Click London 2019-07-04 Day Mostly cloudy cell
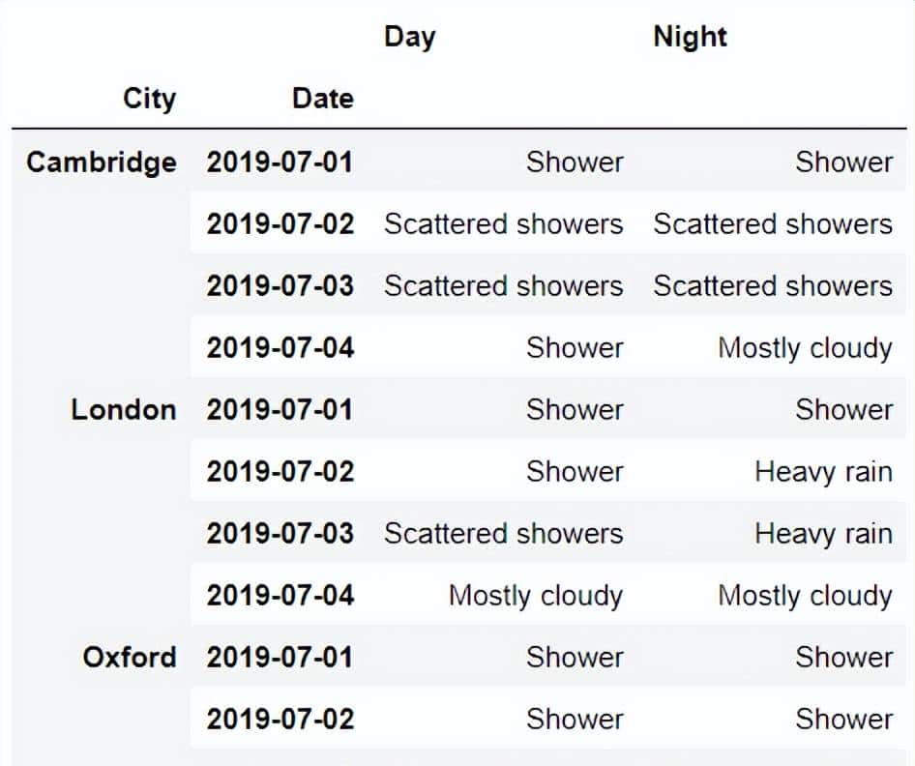 coord(535,595)
